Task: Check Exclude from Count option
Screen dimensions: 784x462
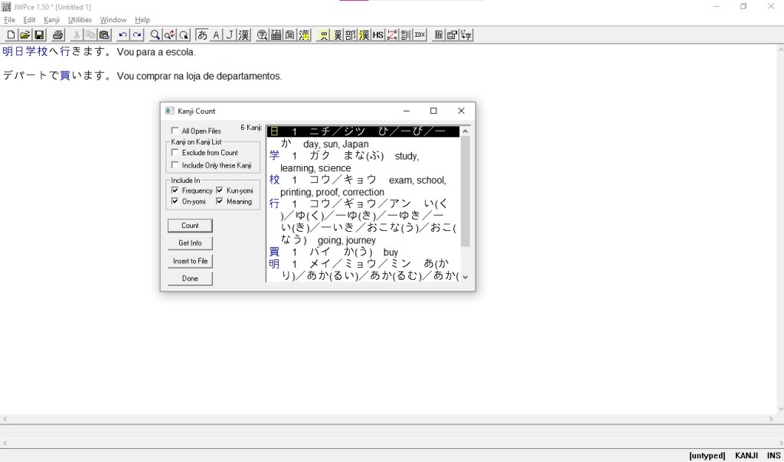Action: tap(175, 153)
